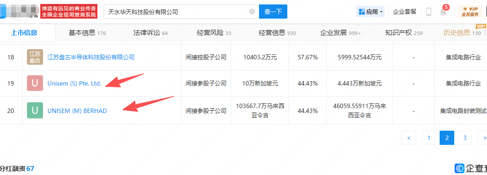The width and height of the screenshot is (487, 175).
Task: Click 间接参股子公司 cell in row 20
Action: pyautogui.click(x=206, y=111)
